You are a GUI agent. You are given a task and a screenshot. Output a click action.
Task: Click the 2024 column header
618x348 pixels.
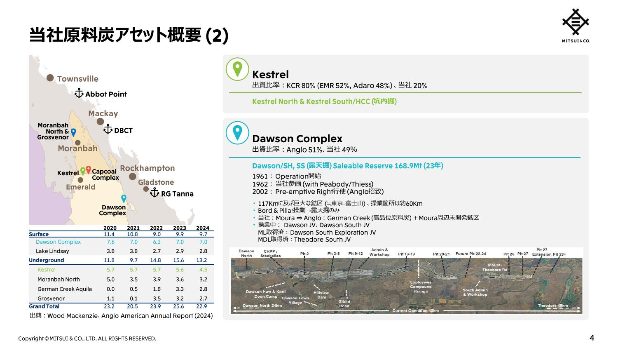pos(203,228)
